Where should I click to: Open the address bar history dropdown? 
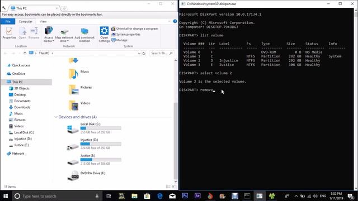(139, 54)
